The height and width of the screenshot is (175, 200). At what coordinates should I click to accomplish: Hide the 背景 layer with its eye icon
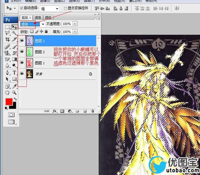coord(22,73)
